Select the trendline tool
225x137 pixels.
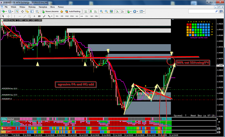24,16
